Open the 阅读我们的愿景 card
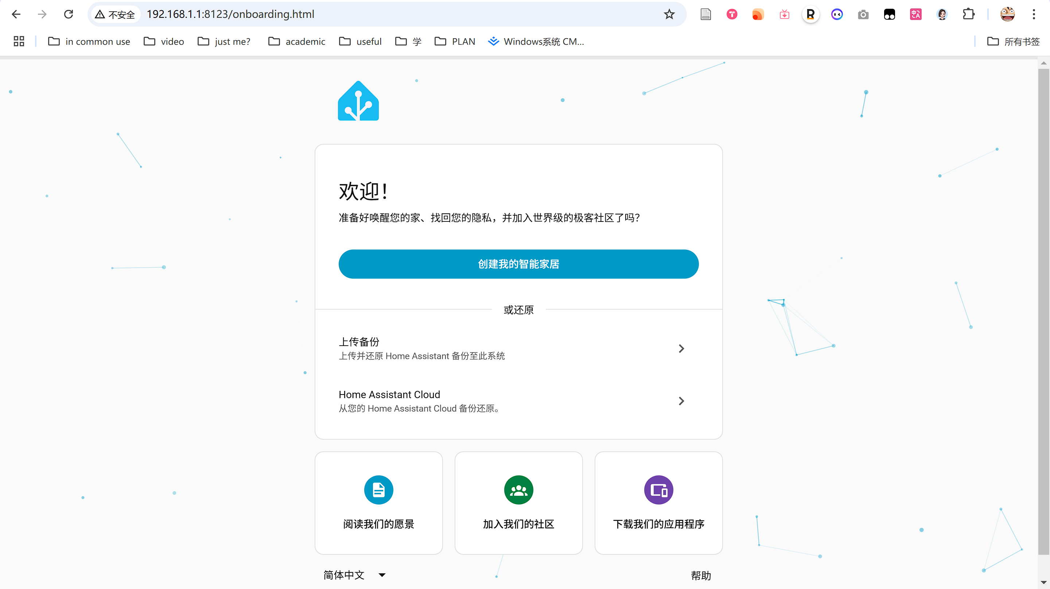This screenshot has width=1050, height=589. [x=379, y=503]
